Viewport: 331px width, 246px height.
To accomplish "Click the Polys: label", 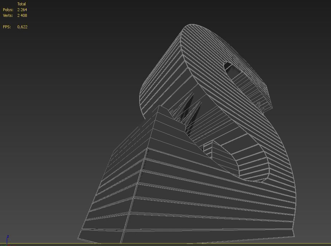I will pyautogui.click(x=8, y=10).
